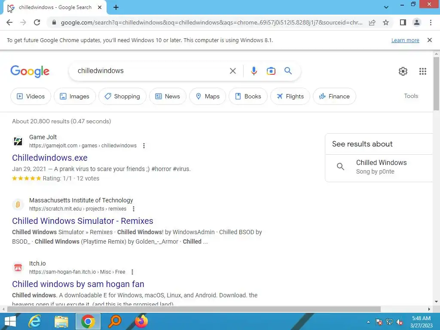Open the Chrome three-dot menu
Viewport: 440px width, 330px height.
point(431,22)
